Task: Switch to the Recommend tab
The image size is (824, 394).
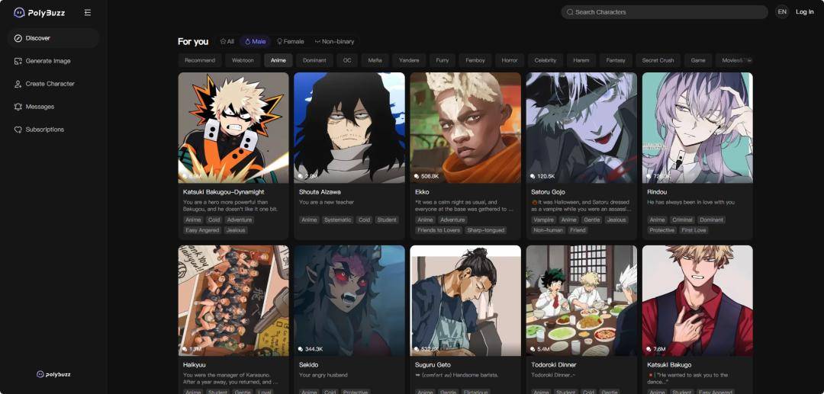Action: click(200, 60)
